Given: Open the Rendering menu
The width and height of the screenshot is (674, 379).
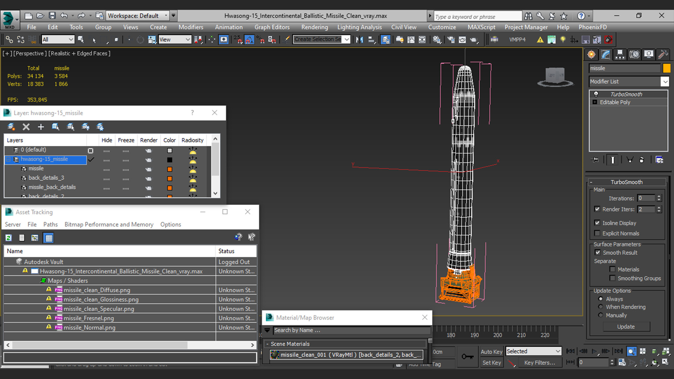Looking at the screenshot, I should coord(315,27).
